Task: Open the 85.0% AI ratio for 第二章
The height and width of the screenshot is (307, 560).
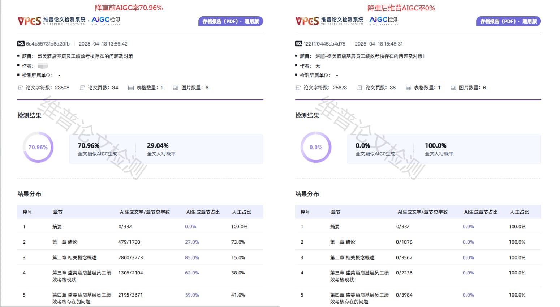Action: pos(192,258)
